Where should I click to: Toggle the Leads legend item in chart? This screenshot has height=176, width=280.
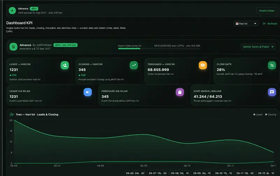(258, 115)
